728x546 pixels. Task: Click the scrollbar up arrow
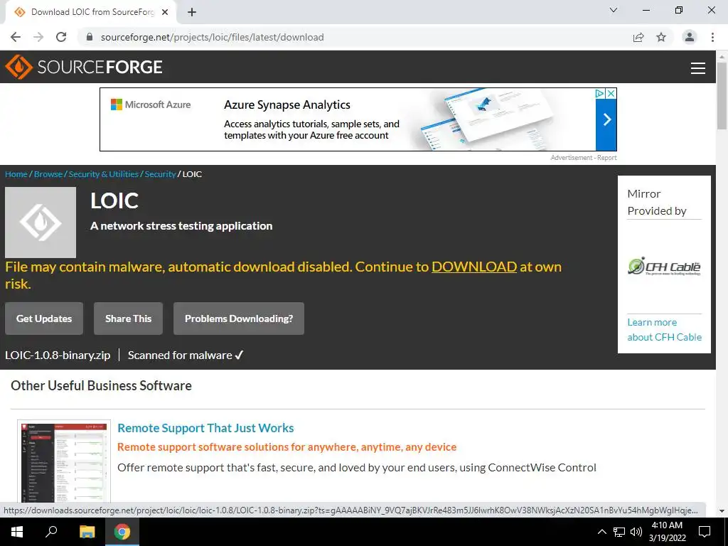coord(722,55)
